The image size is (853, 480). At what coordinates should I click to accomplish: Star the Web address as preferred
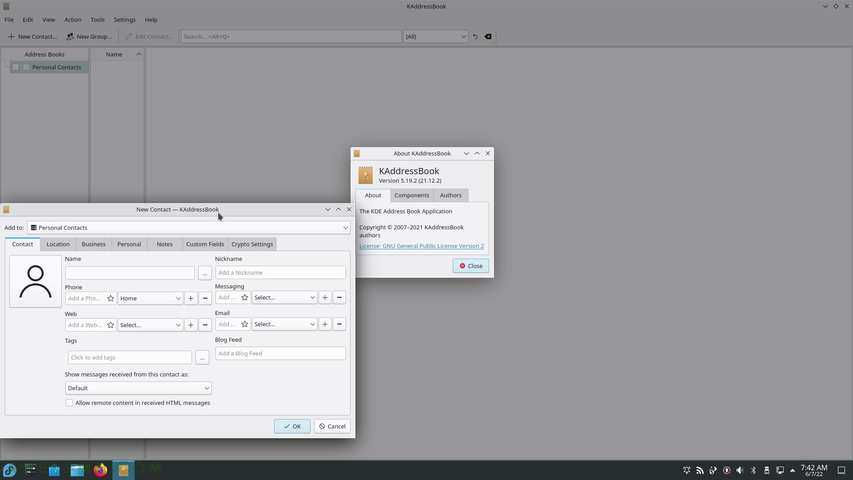[x=111, y=325]
